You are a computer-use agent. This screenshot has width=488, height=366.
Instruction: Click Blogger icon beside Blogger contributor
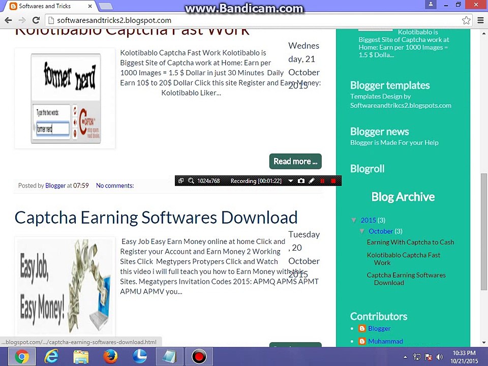pos(362,328)
